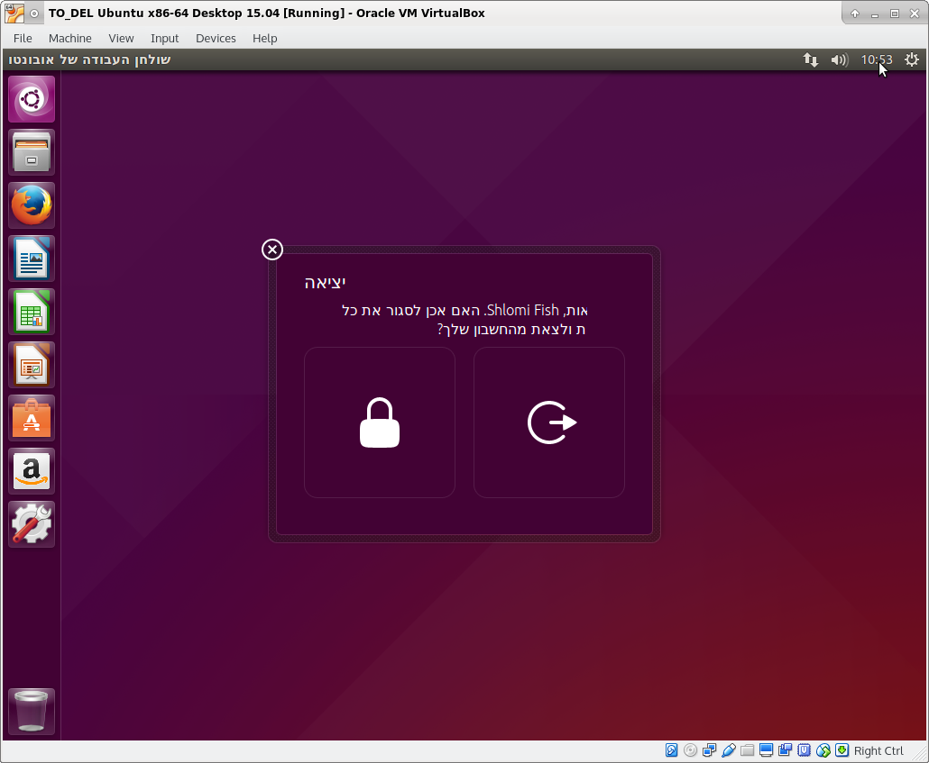Open the VirtualBox Input menu
The image size is (929, 763).
164,39
